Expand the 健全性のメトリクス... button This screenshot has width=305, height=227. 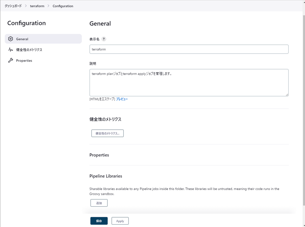pyautogui.click(x=108, y=133)
